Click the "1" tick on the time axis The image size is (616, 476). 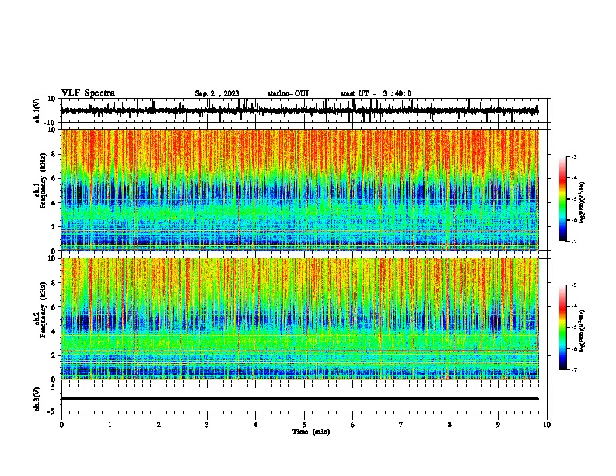[110, 424]
